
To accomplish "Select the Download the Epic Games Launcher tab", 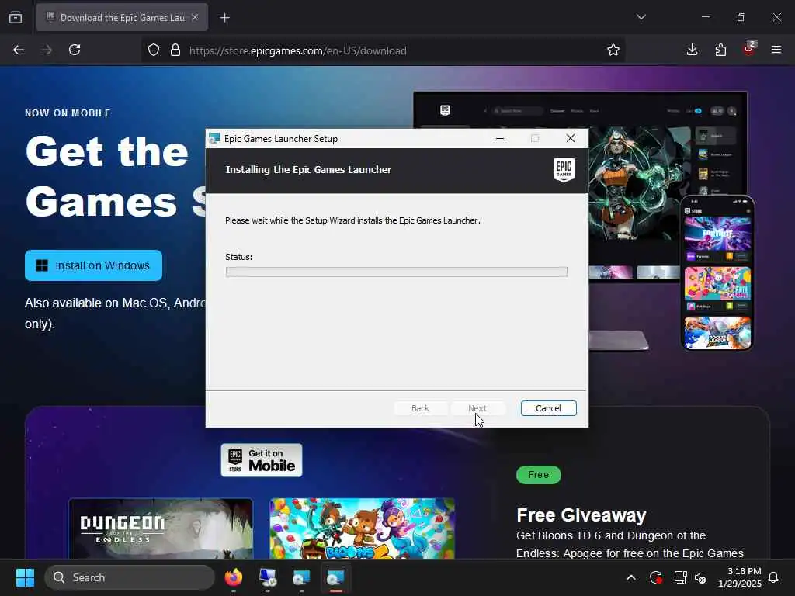I will (122, 17).
